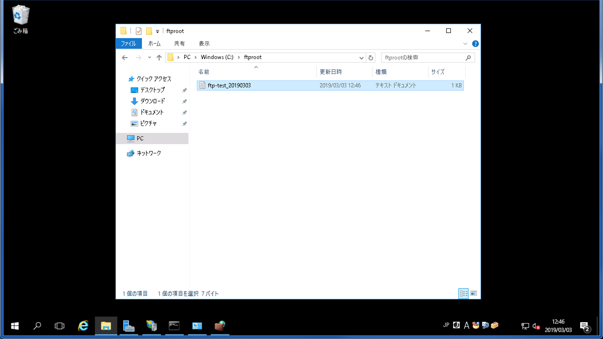Image resolution: width=603 pixels, height=339 pixels.
Task: Go forward with the right arrow
Action: click(138, 58)
